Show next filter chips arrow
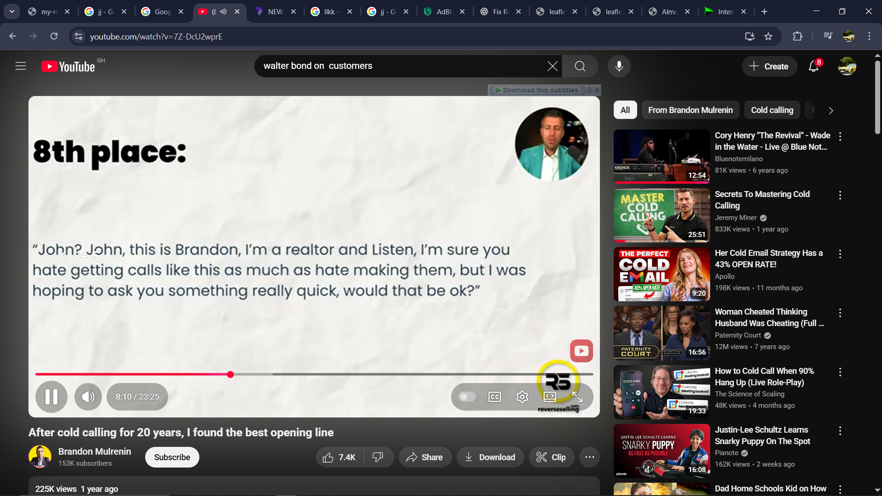Screen dimensions: 882x496 (x=831, y=111)
